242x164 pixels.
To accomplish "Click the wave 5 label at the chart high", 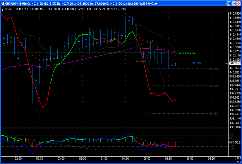I will (x=130, y=17).
